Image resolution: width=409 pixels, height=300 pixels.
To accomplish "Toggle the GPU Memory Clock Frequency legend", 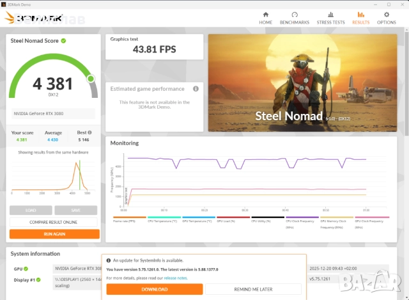I will (x=337, y=223).
